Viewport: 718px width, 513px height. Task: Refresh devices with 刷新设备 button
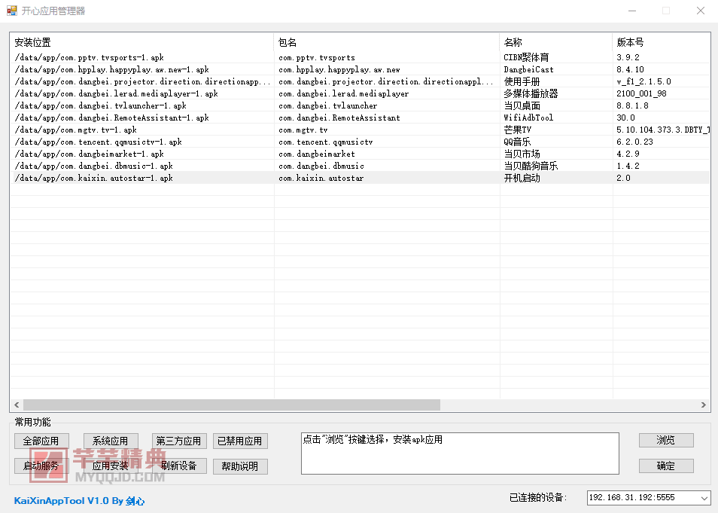(x=178, y=466)
